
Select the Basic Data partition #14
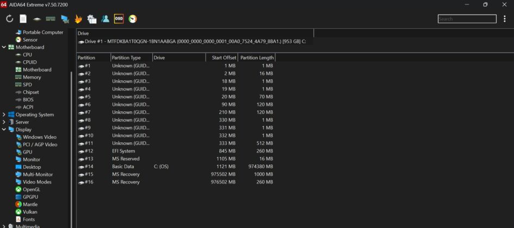(176, 167)
